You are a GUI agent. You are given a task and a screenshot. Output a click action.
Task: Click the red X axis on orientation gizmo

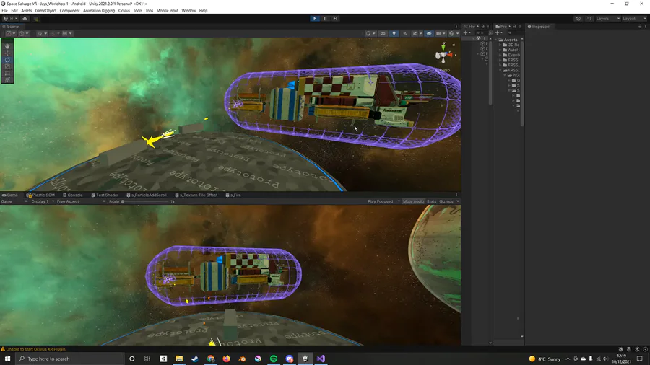point(451,54)
